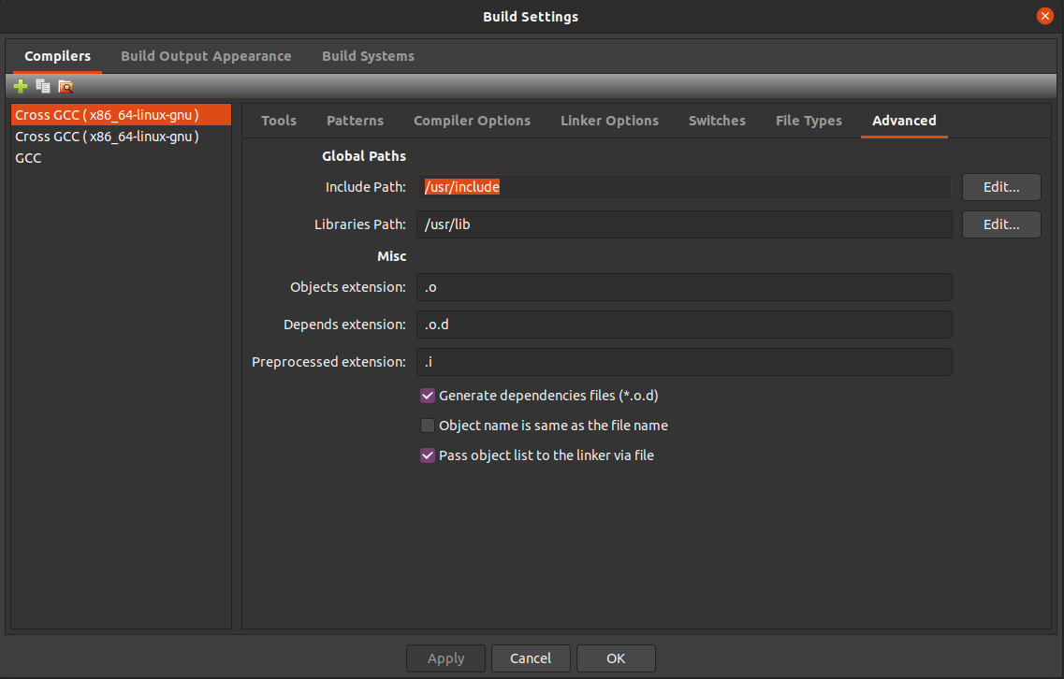Copy the selected compiler
This screenshot has width=1064, height=679.
[42, 86]
